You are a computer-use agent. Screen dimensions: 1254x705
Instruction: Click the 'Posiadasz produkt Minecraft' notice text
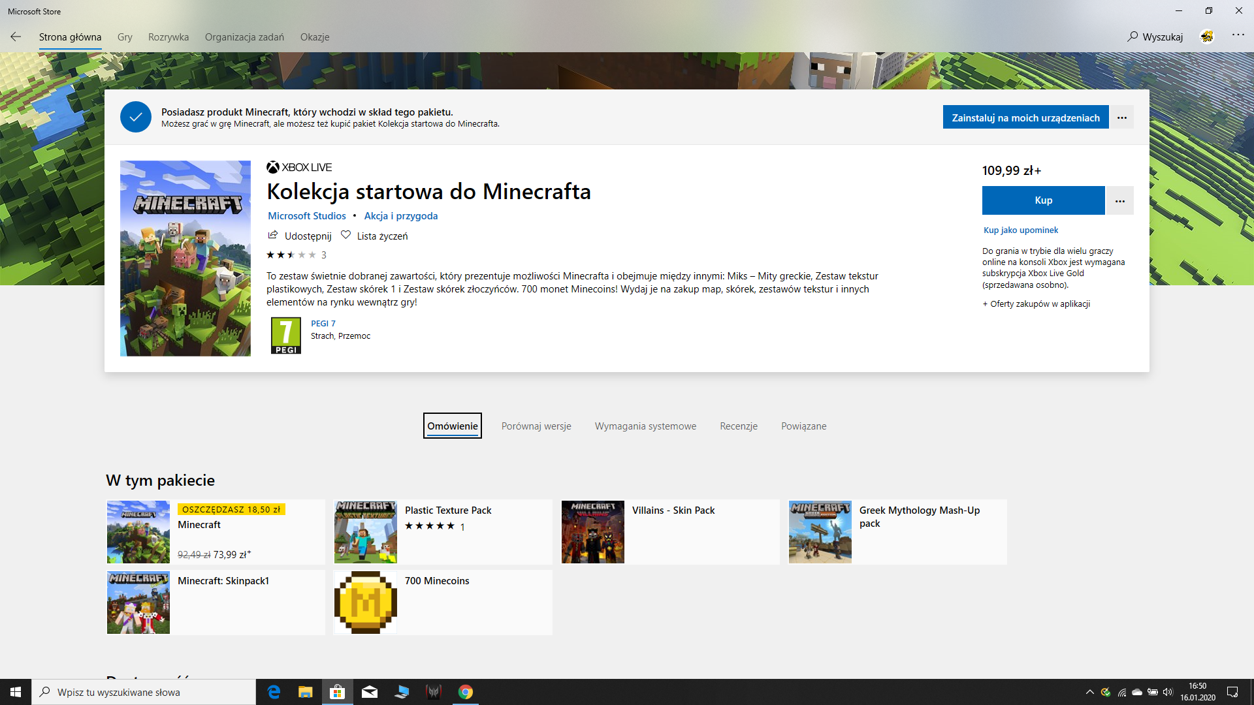click(x=307, y=112)
